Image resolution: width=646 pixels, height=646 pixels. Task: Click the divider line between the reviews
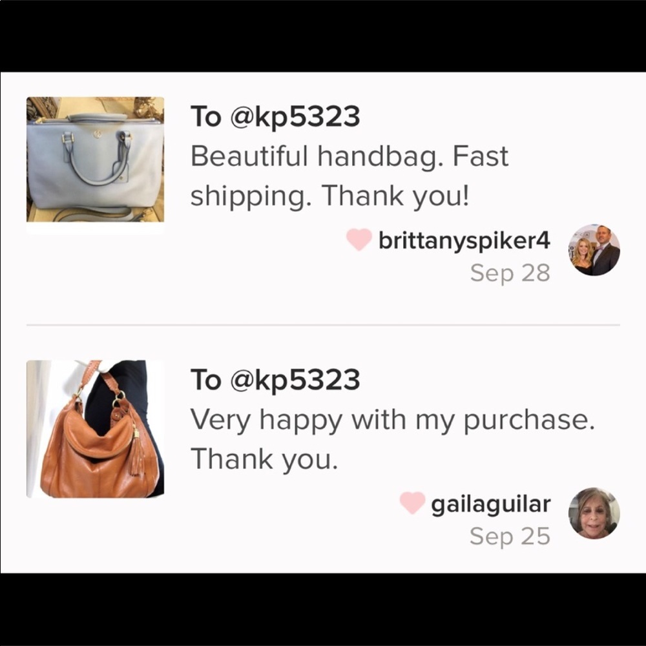point(323,325)
